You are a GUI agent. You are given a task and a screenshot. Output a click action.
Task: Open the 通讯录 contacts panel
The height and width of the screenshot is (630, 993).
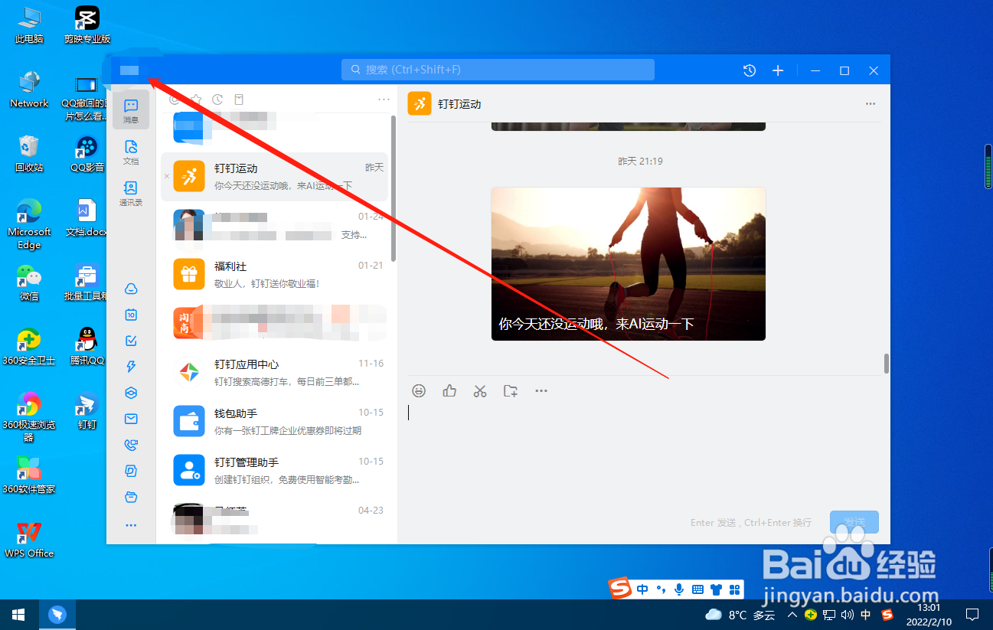point(130,194)
